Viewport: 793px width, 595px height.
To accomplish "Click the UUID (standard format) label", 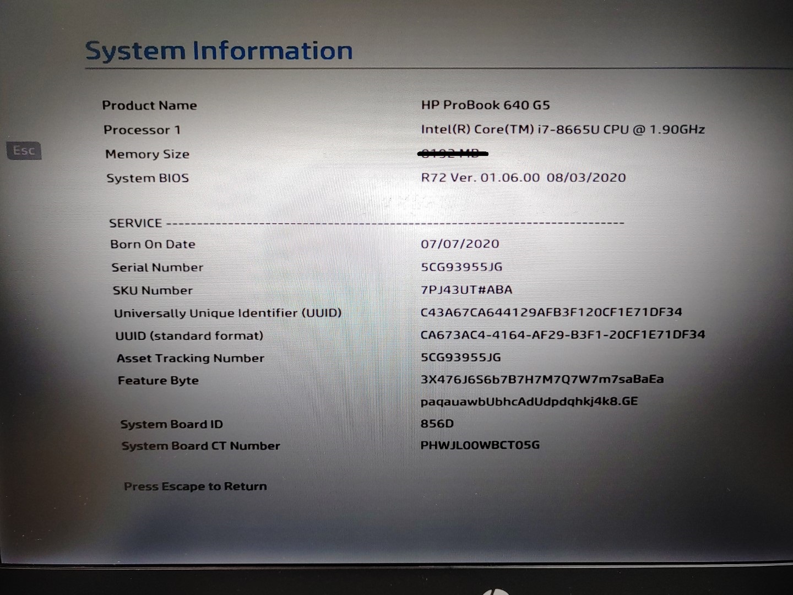I will coord(189,336).
